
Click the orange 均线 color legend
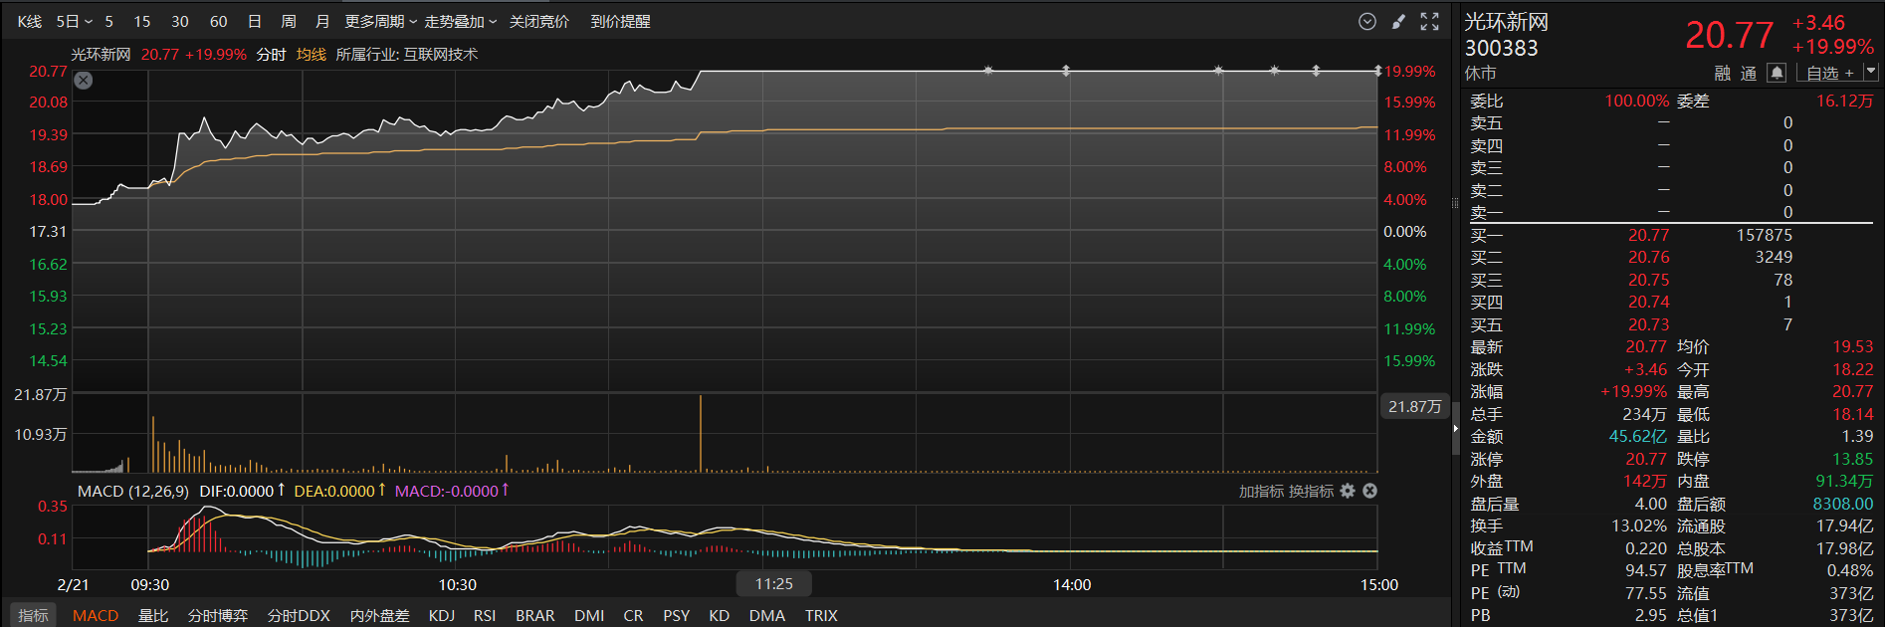click(311, 55)
